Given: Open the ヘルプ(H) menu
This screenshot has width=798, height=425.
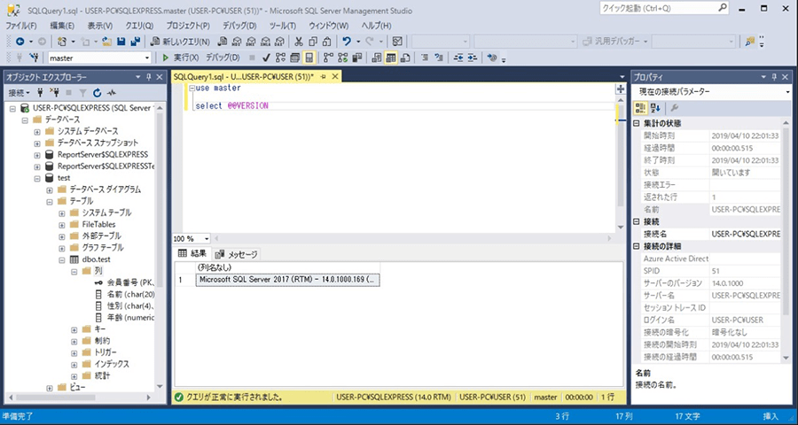Looking at the screenshot, I should pos(376,26).
